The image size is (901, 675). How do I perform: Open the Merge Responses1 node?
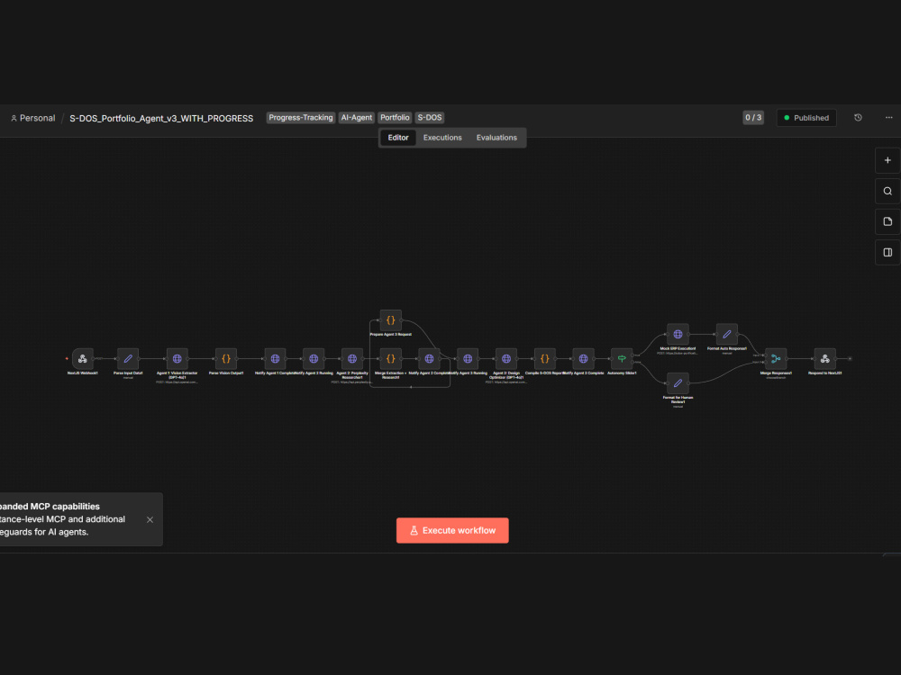coord(776,359)
